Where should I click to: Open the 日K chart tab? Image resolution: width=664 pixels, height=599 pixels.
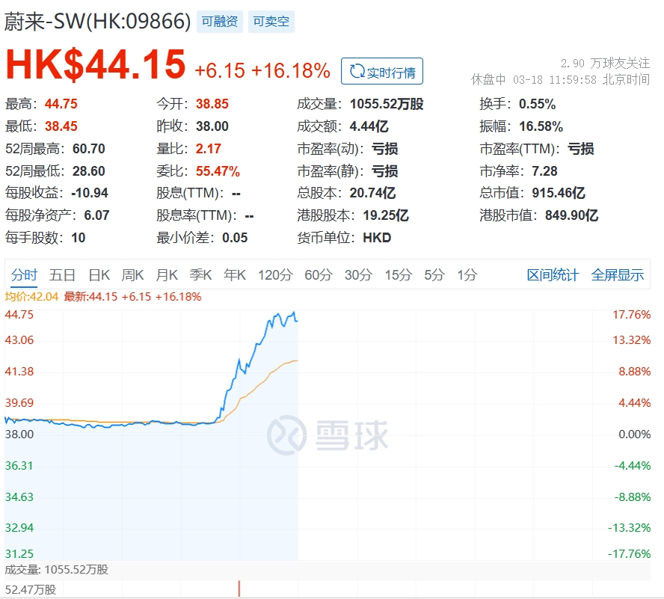click(99, 275)
